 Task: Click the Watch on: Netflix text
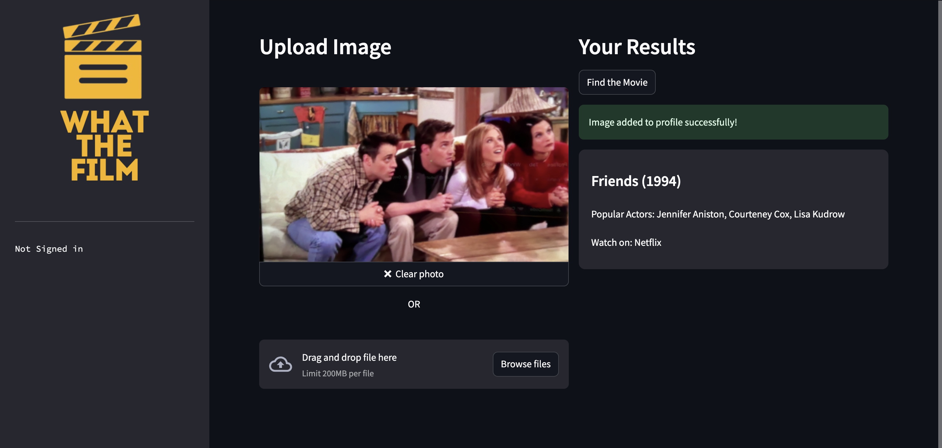[x=626, y=242]
